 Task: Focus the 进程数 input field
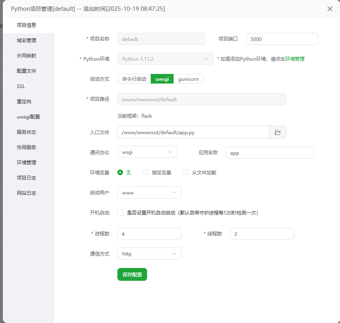pyautogui.click(x=149, y=234)
